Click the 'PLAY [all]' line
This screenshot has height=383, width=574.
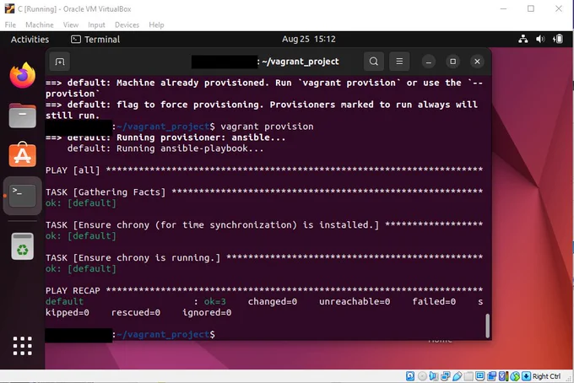point(264,170)
